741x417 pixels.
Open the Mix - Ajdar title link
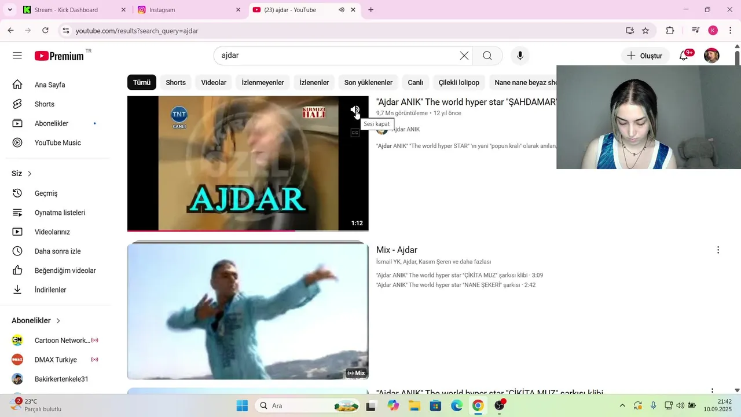tap(397, 250)
